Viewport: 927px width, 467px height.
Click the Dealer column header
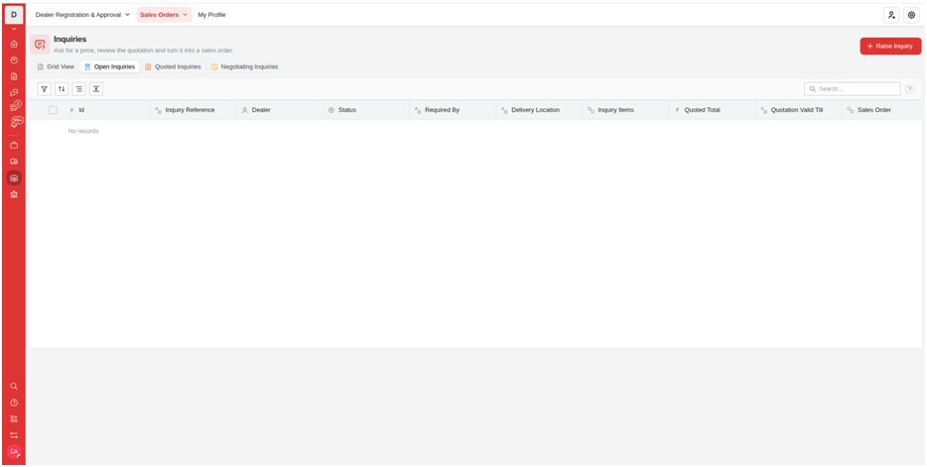click(x=280, y=110)
